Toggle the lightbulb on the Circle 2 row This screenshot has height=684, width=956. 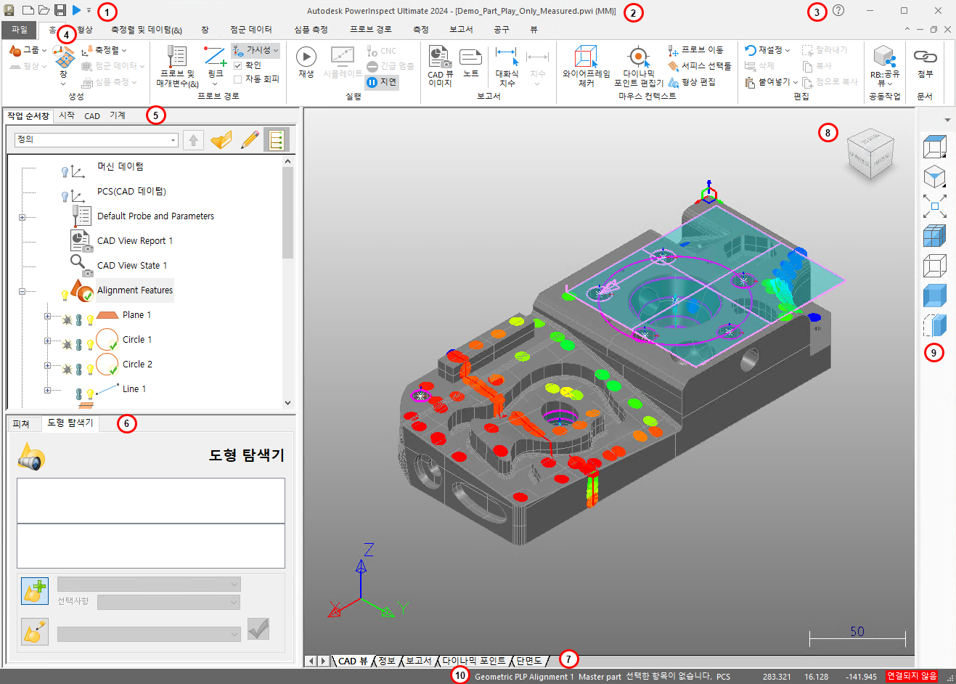point(90,368)
